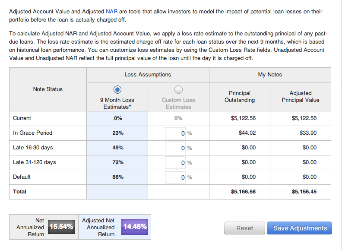Click the Reset button
This screenshot has height=250, width=342.
244,228
